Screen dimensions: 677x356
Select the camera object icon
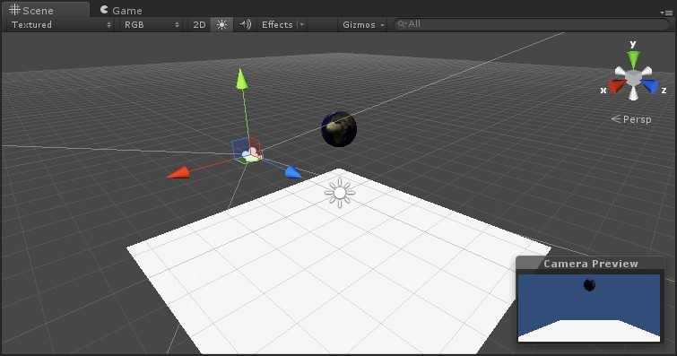pos(252,154)
